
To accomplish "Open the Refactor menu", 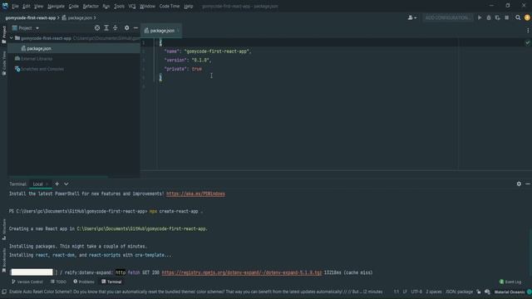I will [91, 6].
